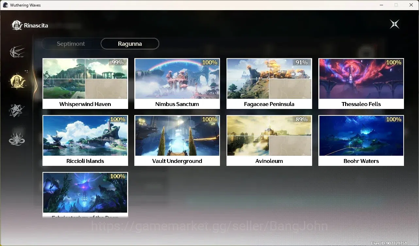Open the Nimbus Sanctum area card
The width and height of the screenshot is (419, 246).
[x=177, y=83]
